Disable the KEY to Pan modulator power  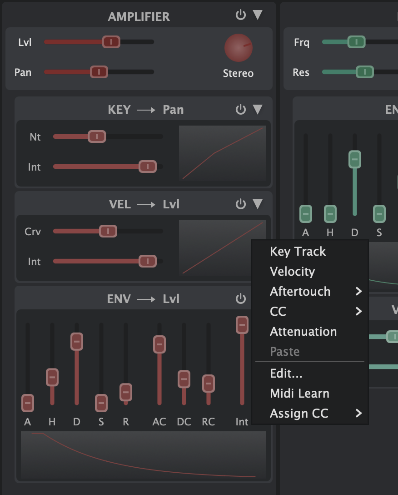[240, 110]
